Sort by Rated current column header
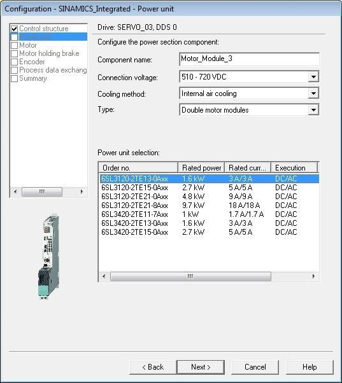 click(x=248, y=168)
